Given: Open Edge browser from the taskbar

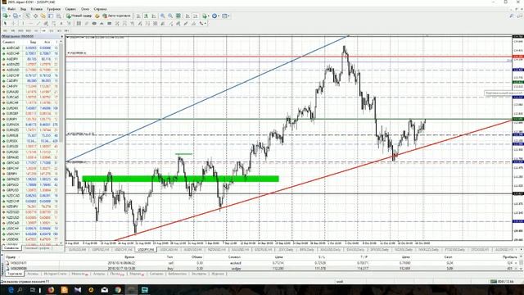Looking at the screenshot, I should [11, 289].
